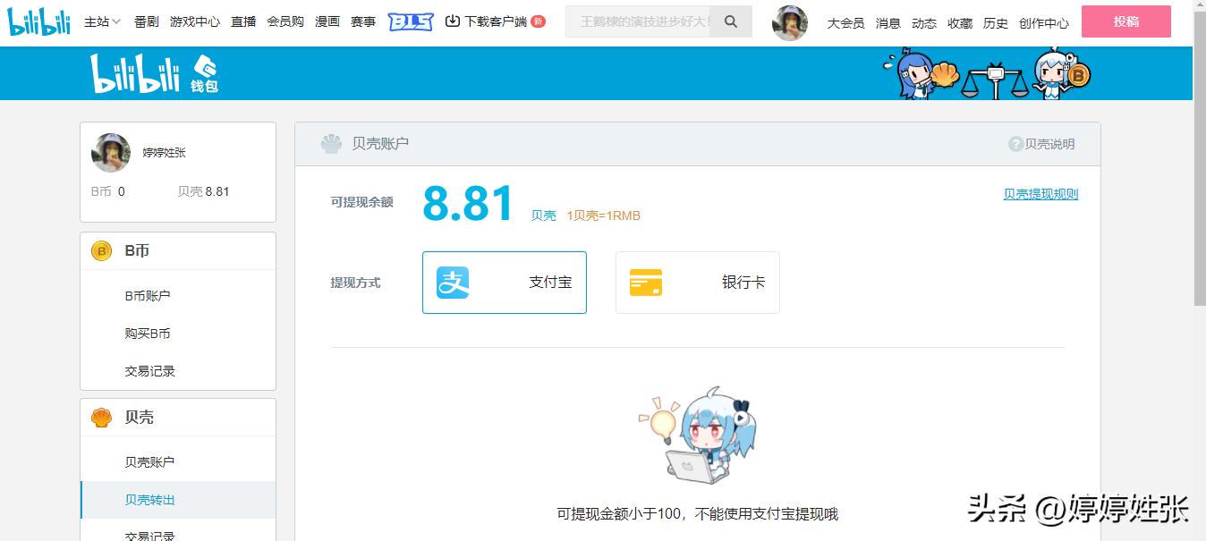Click username 婷婷姓张 in sidebar
This screenshot has height=541, width=1206.
[x=165, y=153]
